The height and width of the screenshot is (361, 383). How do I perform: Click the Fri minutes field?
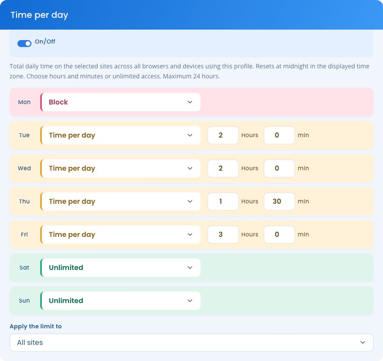(x=279, y=234)
